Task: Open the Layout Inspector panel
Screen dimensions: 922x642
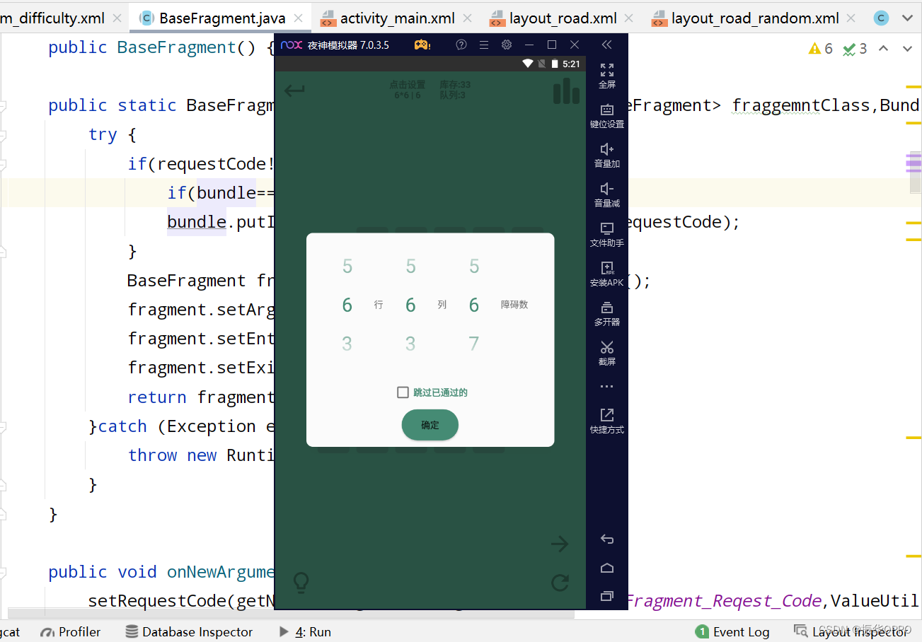Action: [851, 631]
